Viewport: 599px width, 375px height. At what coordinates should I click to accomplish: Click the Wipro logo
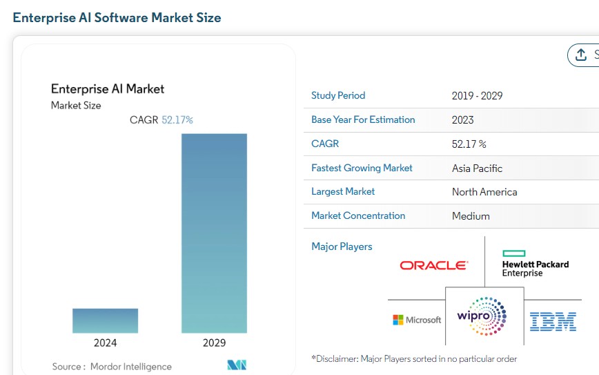[482, 316]
